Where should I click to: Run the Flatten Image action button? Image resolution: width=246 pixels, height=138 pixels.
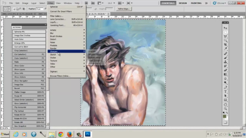tap(29, 92)
